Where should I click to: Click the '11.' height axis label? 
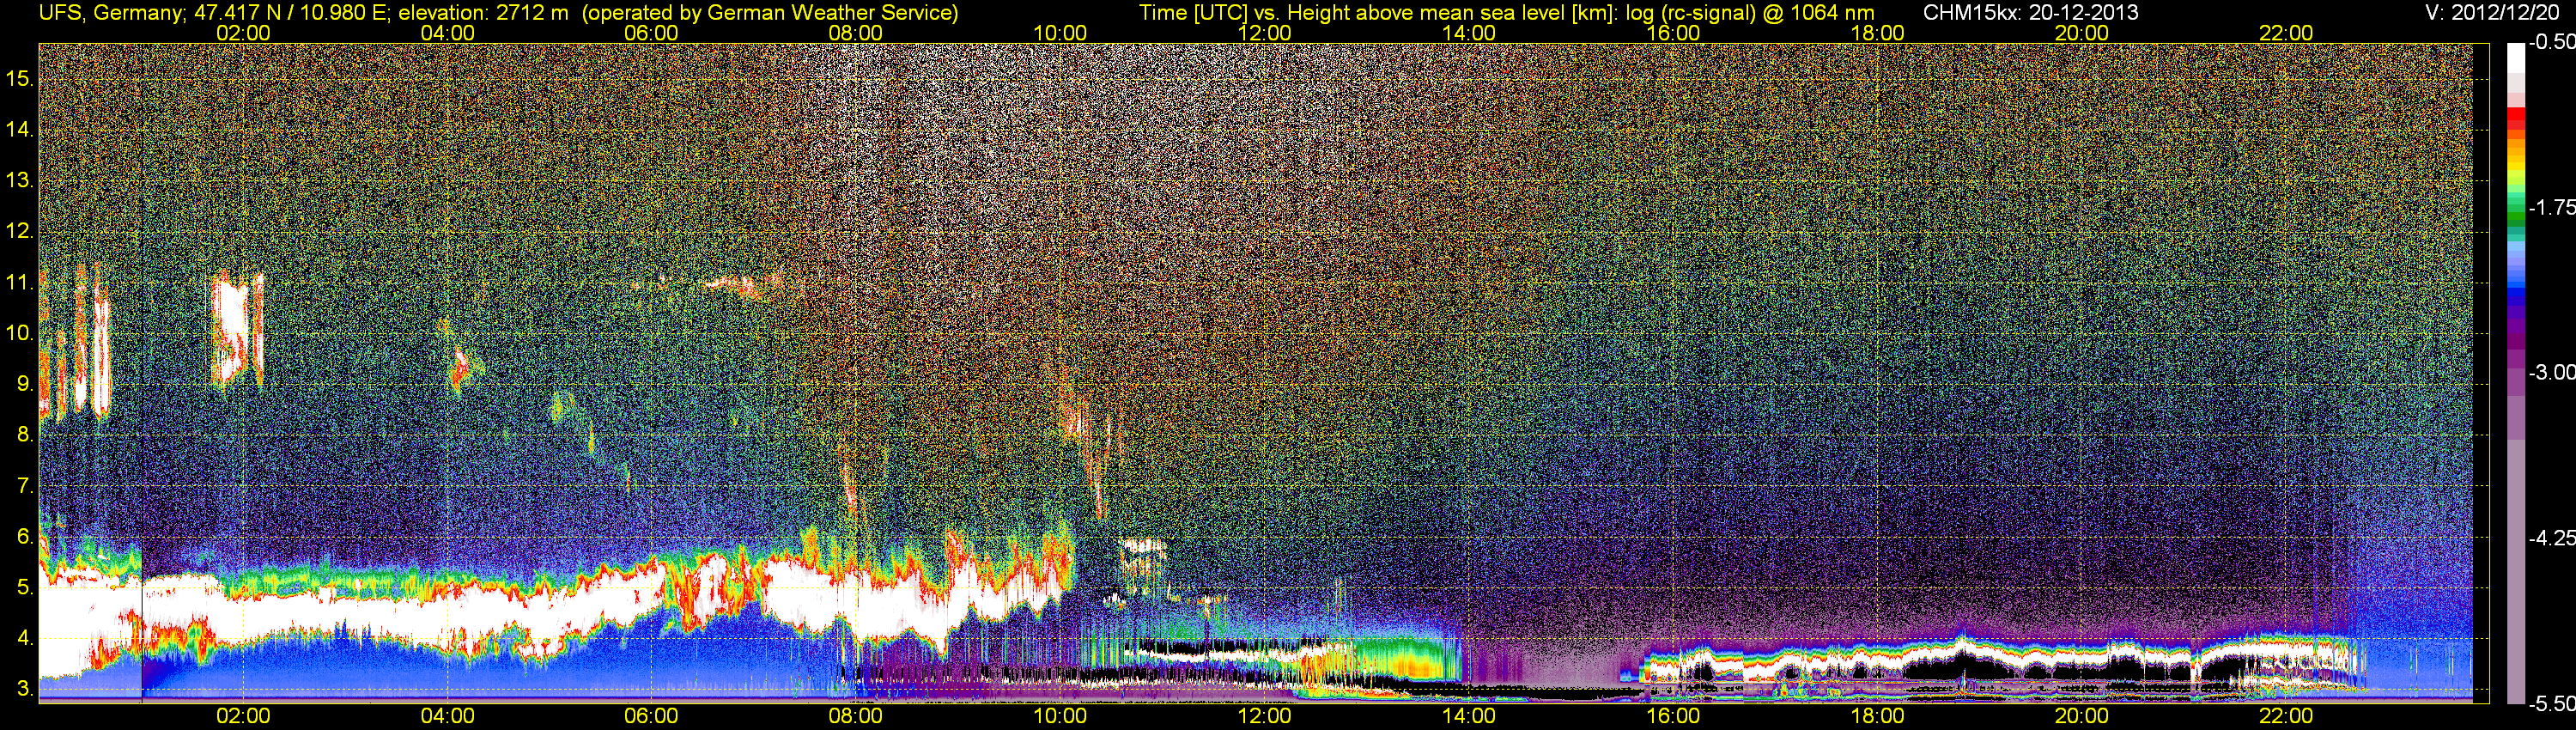(x=20, y=282)
